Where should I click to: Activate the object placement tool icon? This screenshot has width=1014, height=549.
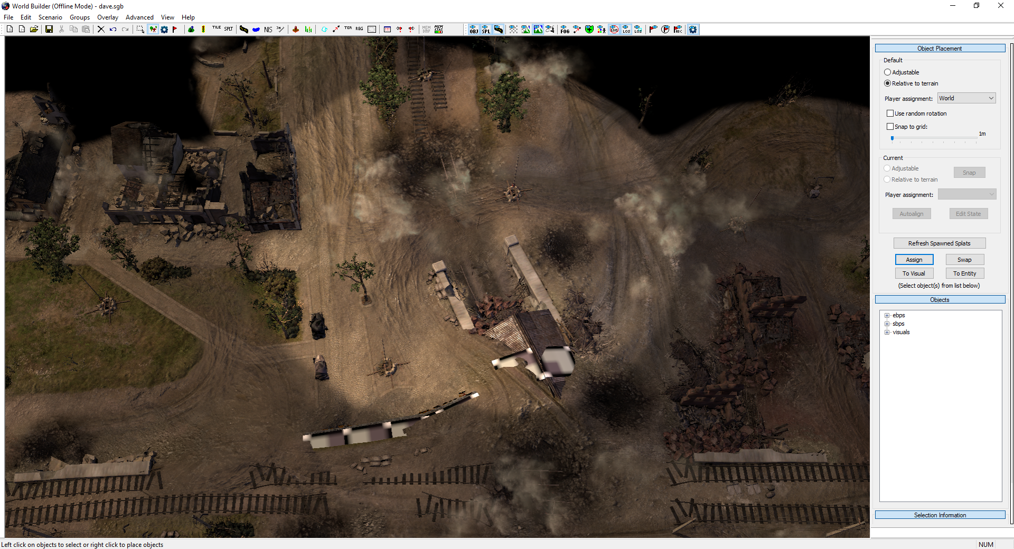(153, 30)
